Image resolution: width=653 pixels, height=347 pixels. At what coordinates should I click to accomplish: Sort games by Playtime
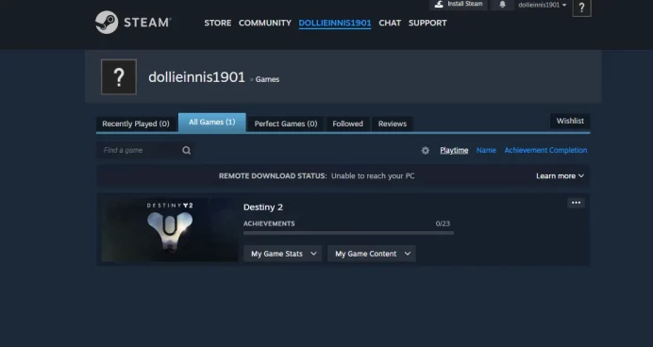(x=454, y=150)
